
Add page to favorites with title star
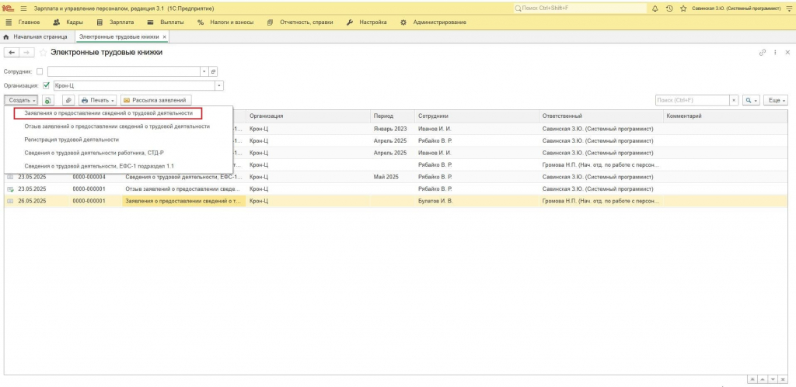(x=44, y=52)
